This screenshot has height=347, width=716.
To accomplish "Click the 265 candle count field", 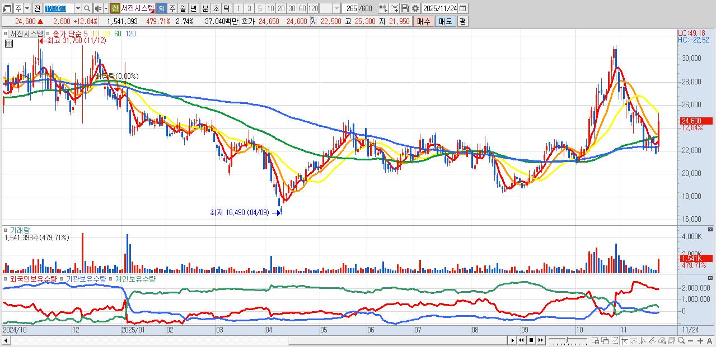I will click(x=350, y=8).
